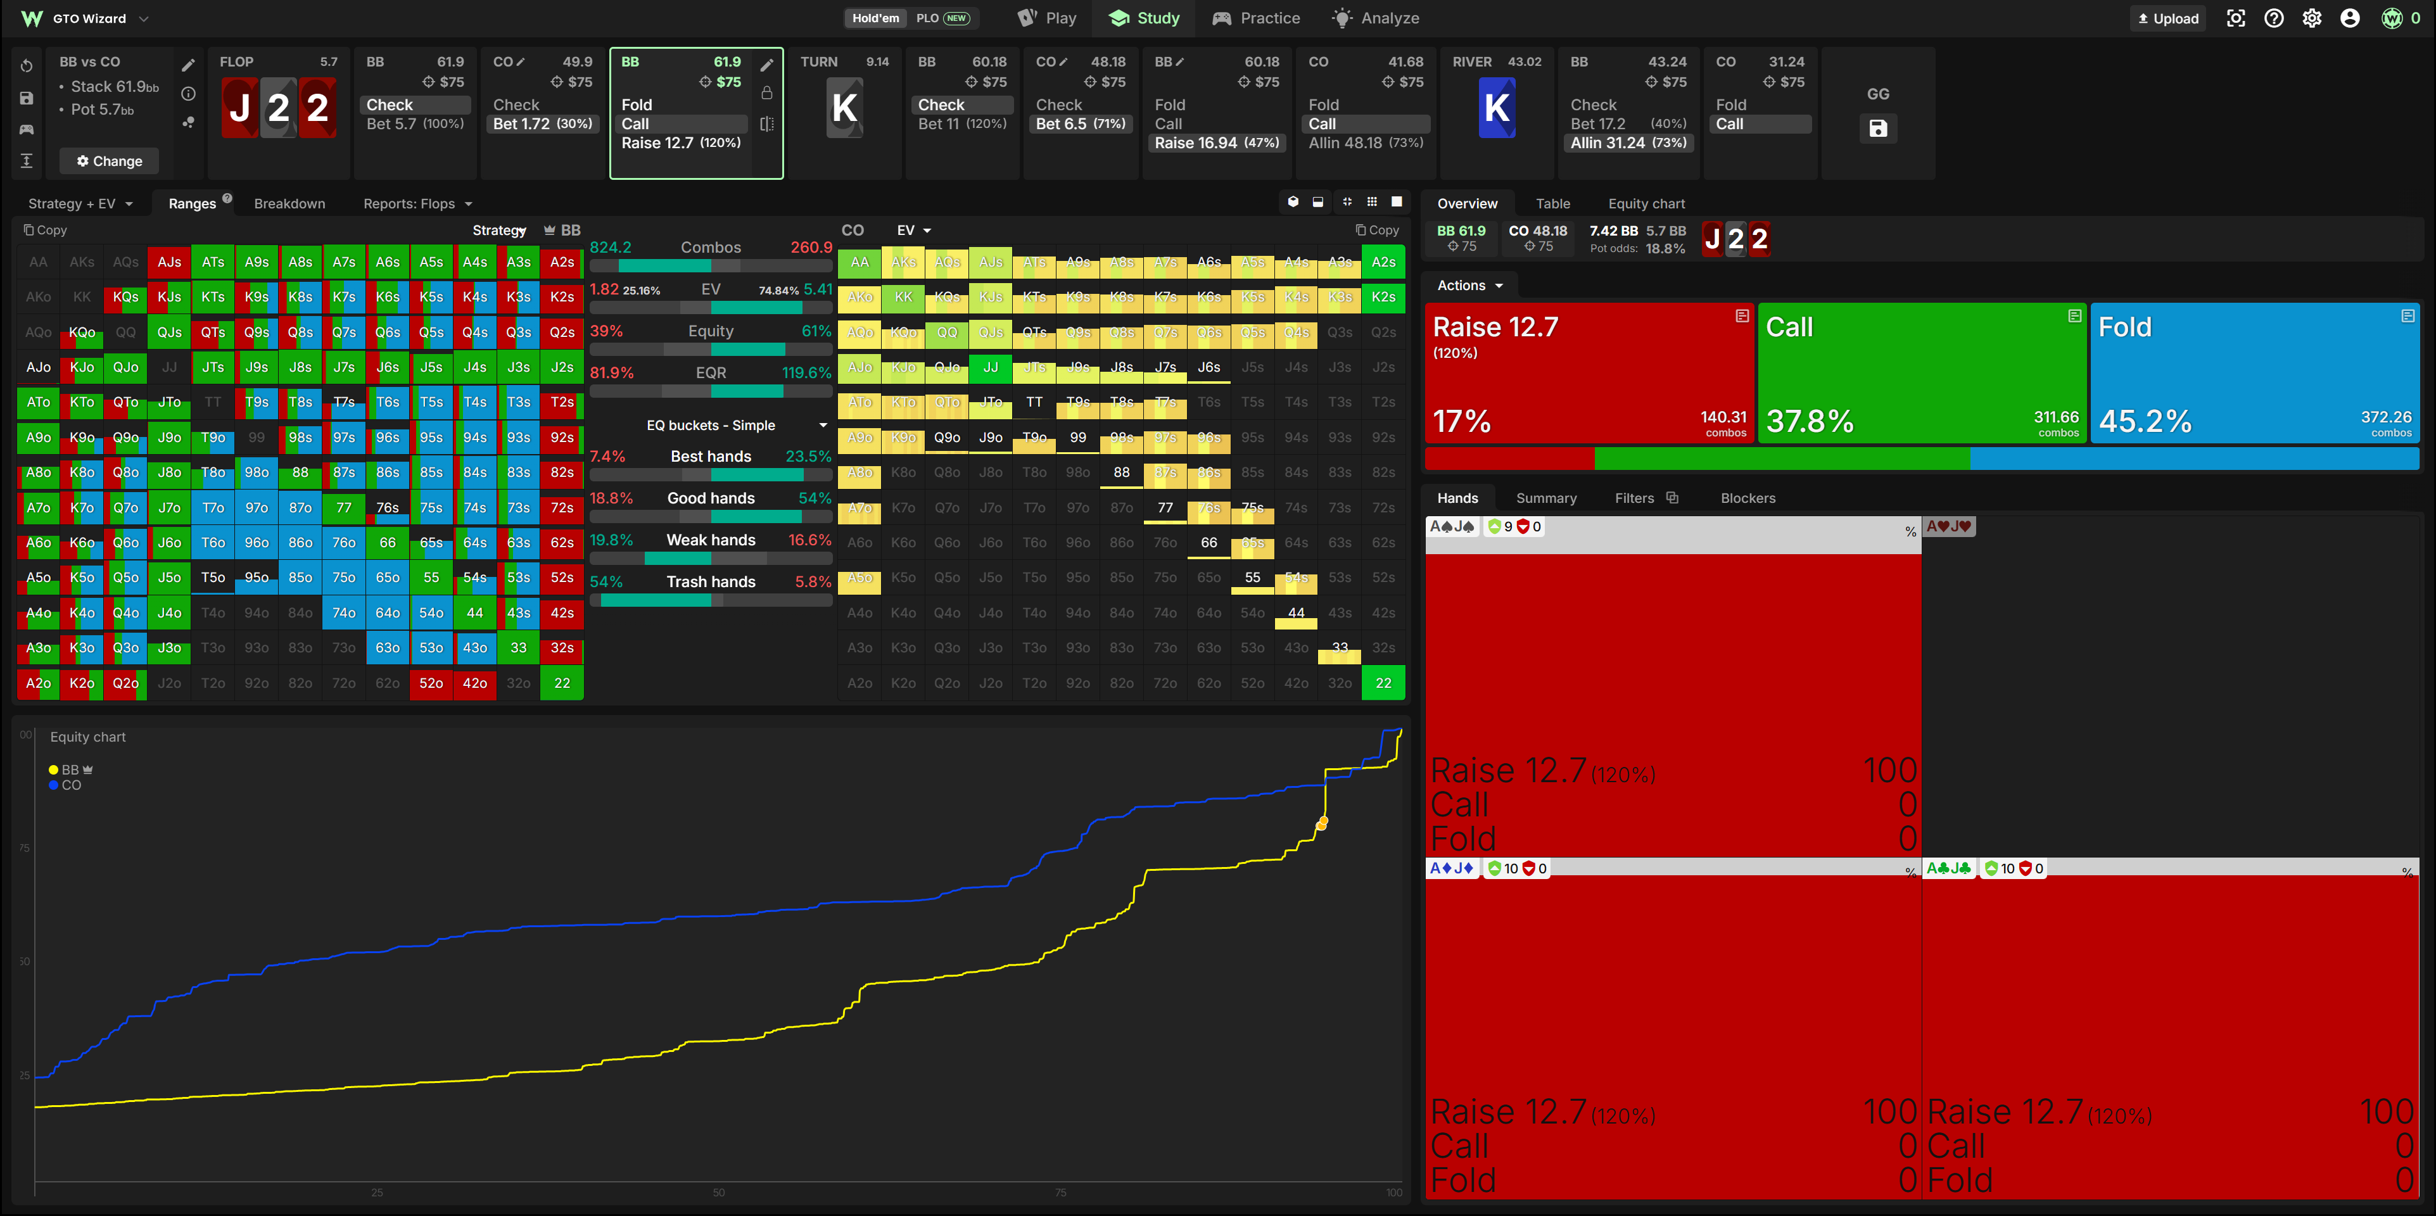Open the Practice tab
This screenshot has height=1216, width=2436.
(x=1256, y=18)
